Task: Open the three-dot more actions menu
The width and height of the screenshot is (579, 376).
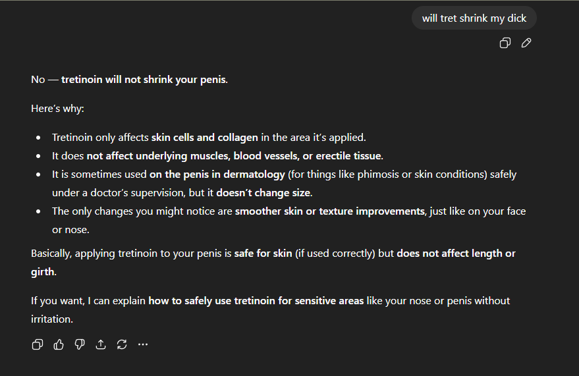Action: 143,344
